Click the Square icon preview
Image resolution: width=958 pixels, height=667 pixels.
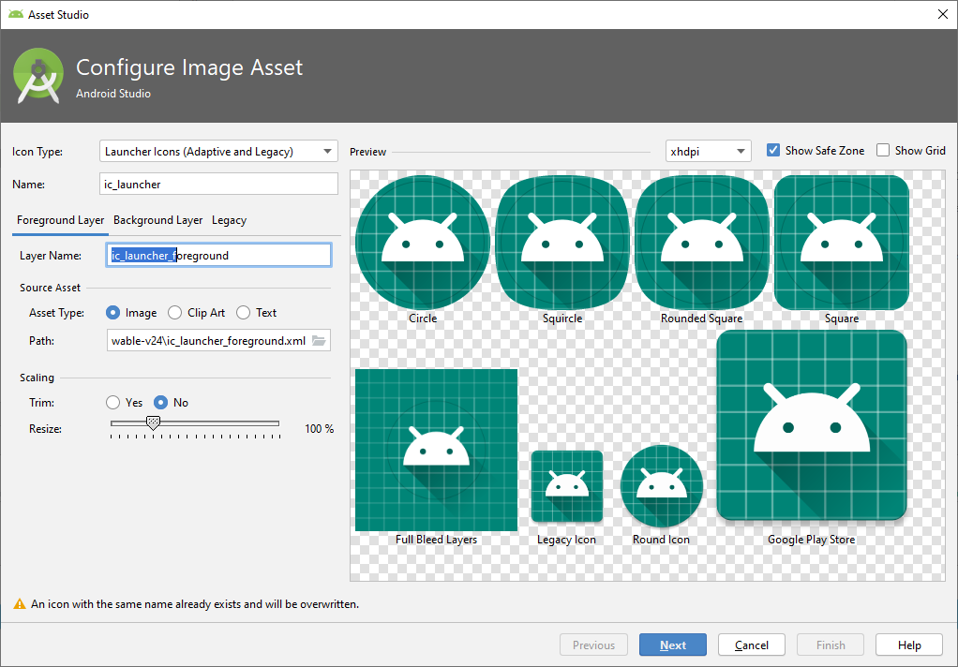[x=841, y=242]
